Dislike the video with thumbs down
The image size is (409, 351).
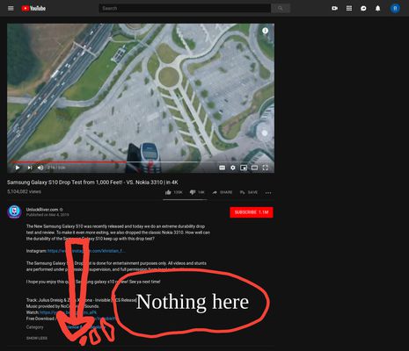[x=197, y=192]
